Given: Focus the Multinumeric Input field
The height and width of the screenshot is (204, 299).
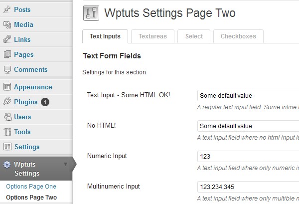Looking at the screenshot, I should point(248,187).
